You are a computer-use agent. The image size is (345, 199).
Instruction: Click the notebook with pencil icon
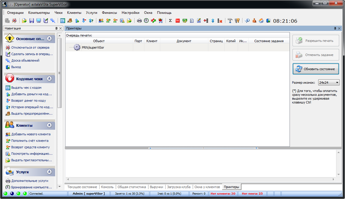click(x=46, y=21)
